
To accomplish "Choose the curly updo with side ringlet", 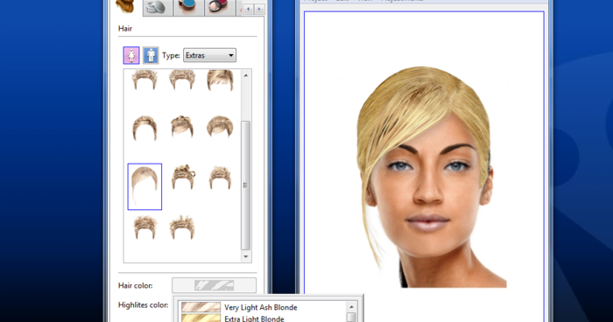I will [x=183, y=177].
